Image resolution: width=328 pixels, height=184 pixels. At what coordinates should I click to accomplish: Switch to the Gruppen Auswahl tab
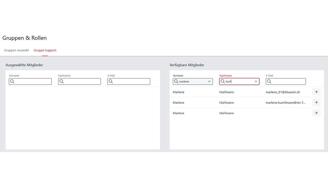pos(16,50)
